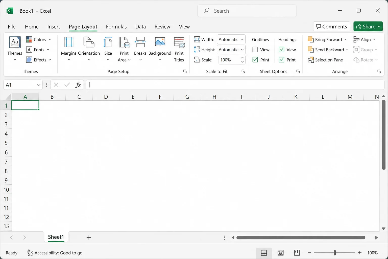Cancel the formula bar entry
Viewport: 388px width, 259px height.
pos(56,85)
